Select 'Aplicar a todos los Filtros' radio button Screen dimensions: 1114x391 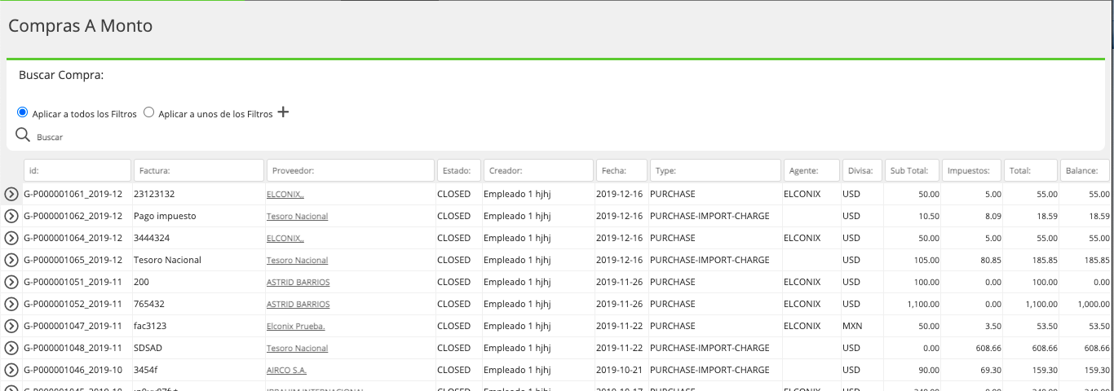click(23, 112)
